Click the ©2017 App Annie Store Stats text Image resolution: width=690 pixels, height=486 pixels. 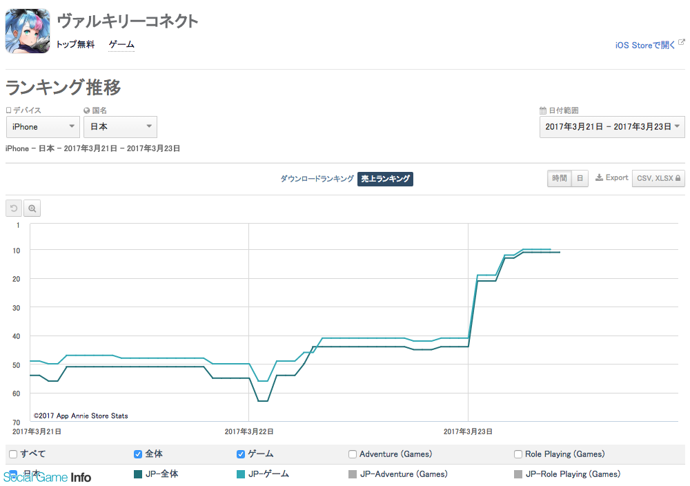tap(81, 416)
